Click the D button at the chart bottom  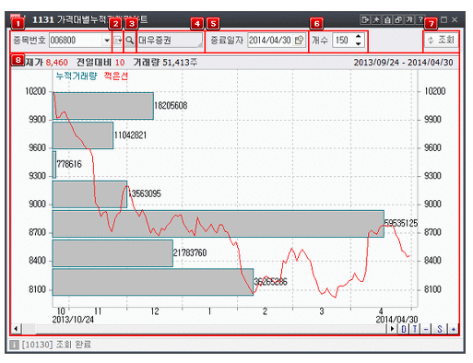tap(404, 329)
